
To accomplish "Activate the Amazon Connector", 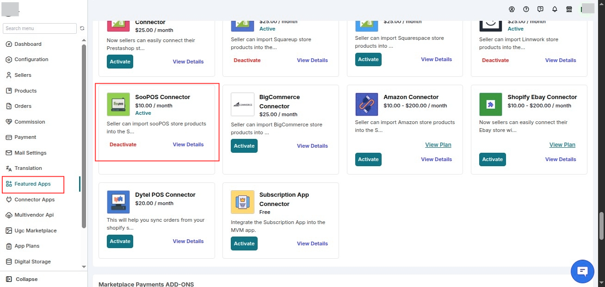I will pyautogui.click(x=368, y=159).
